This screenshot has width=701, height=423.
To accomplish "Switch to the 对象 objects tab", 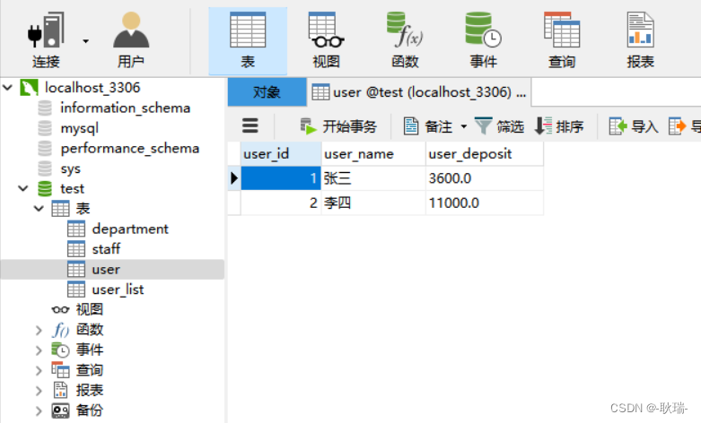I will pyautogui.click(x=267, y=92).
